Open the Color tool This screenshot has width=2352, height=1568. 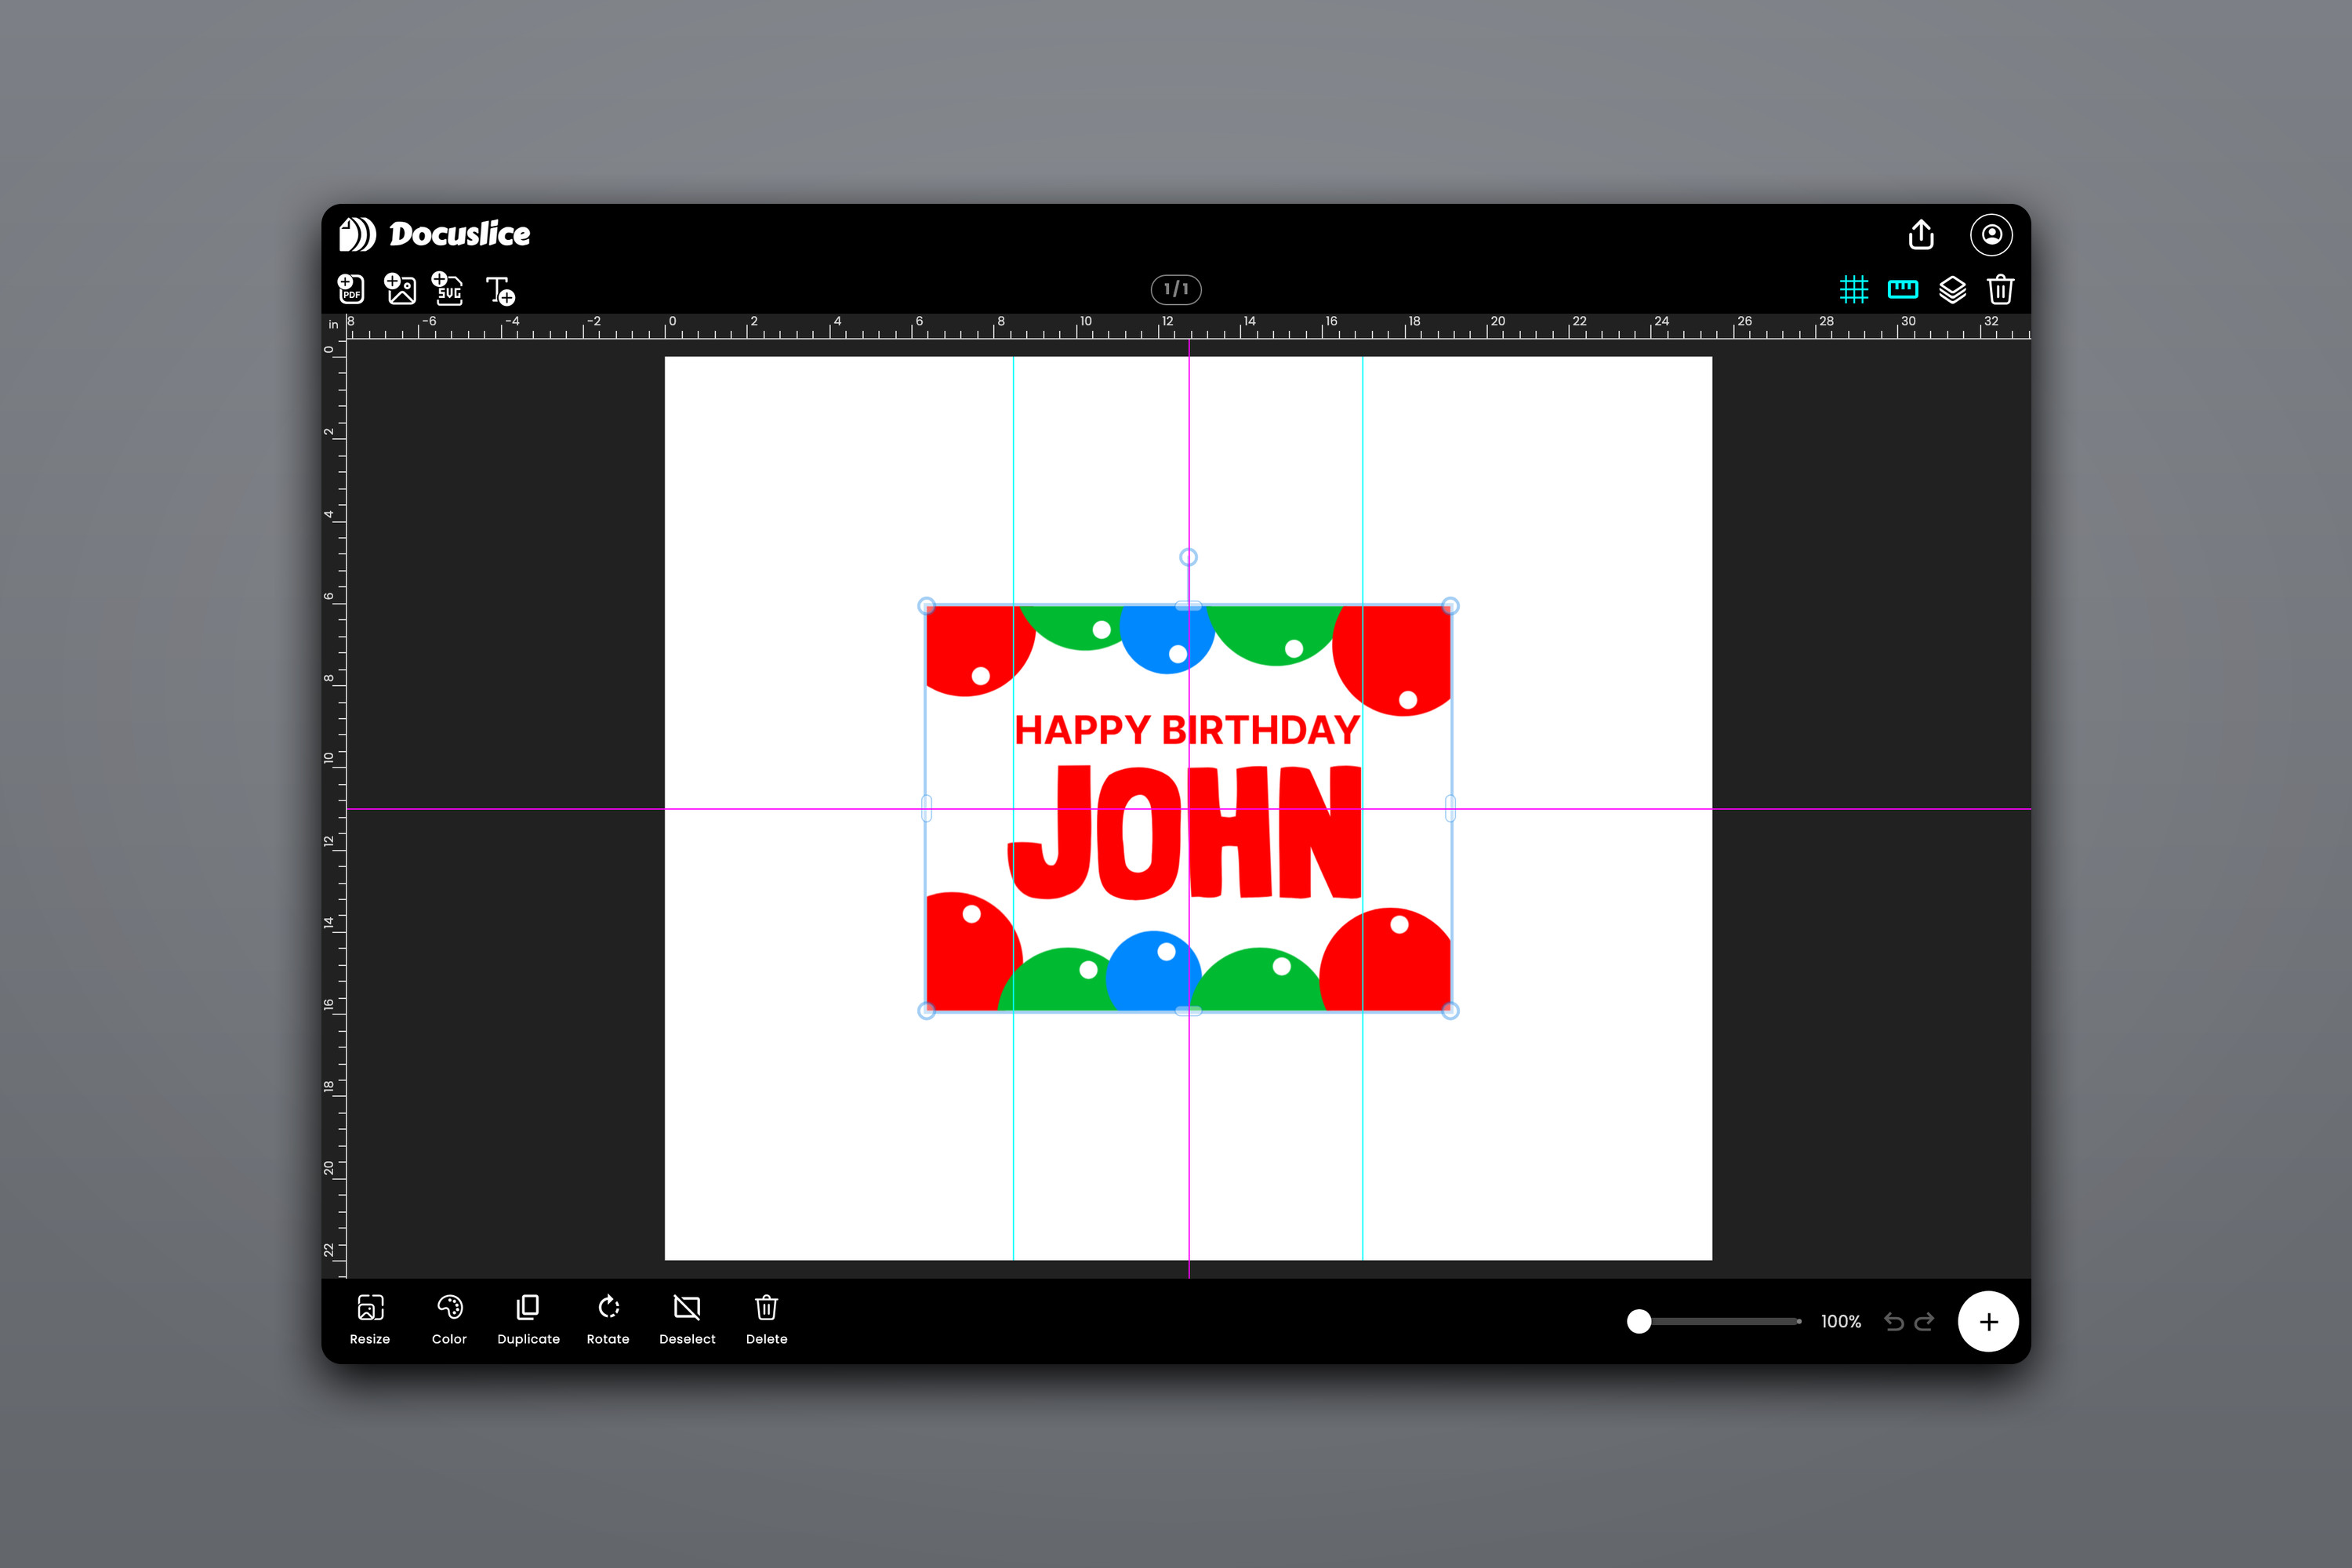[449, 1320]
